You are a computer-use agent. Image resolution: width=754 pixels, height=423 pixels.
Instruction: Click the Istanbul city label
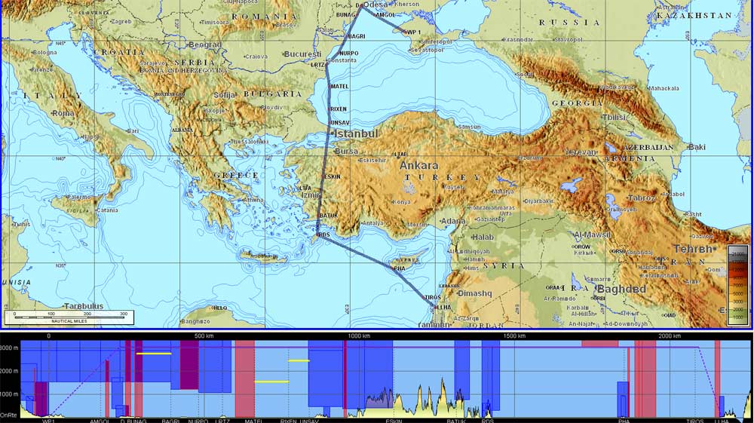[356, 134]
